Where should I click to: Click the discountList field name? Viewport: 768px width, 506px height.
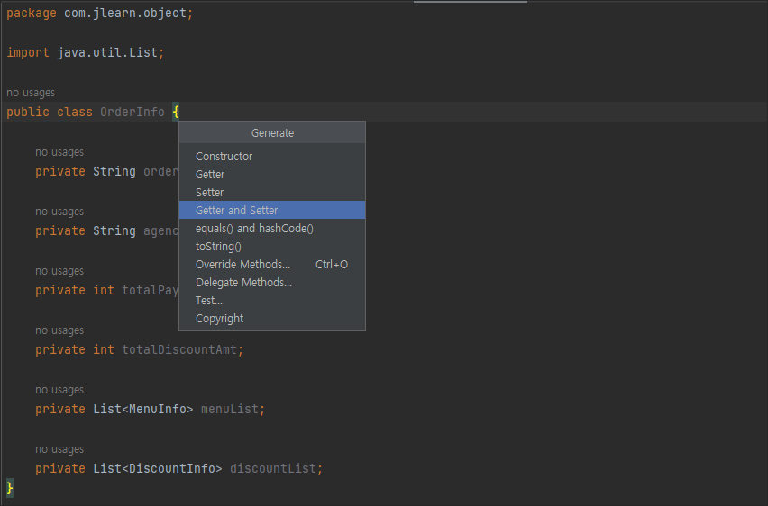click(273, 468)
